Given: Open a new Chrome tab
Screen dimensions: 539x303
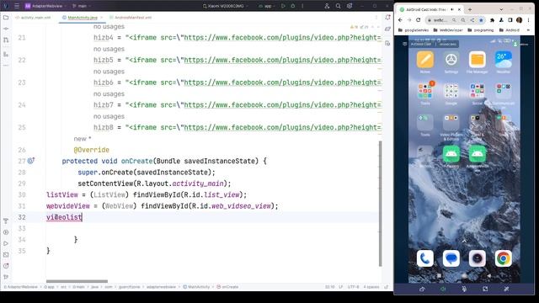Looking at the screenshot, I should pos(470,9).
